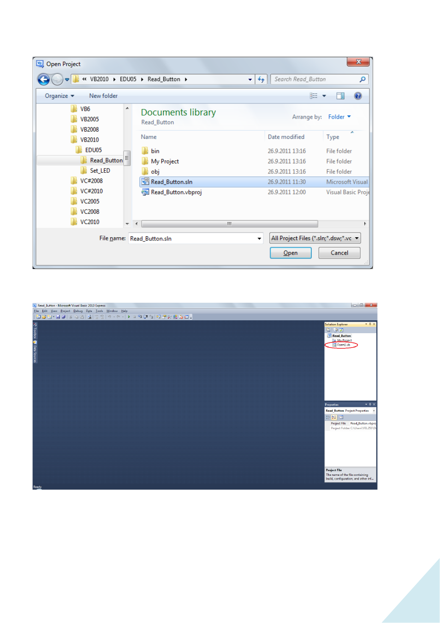
Task: Select Read_Button project node in Solution Explorer
Action: [339, 335]
